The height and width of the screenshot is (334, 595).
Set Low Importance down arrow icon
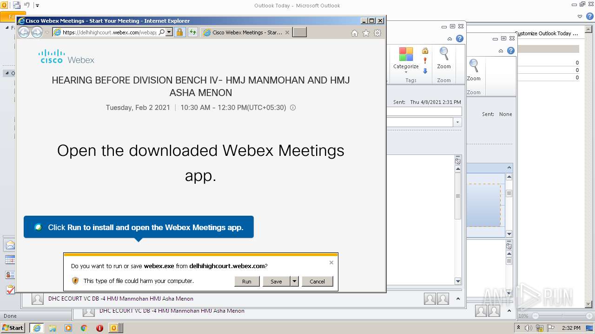tap(425, 71)
